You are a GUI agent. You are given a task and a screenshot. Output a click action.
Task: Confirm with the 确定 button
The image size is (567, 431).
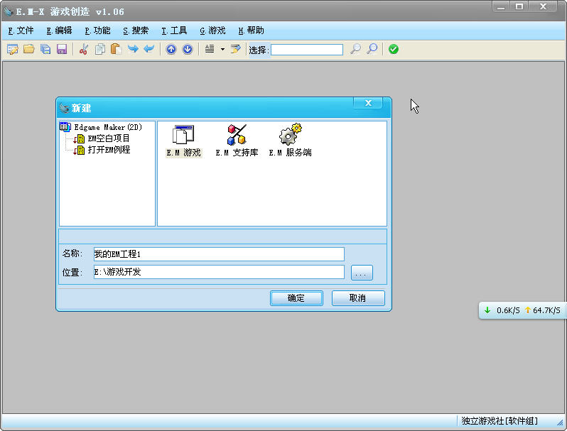click(296, 298)
